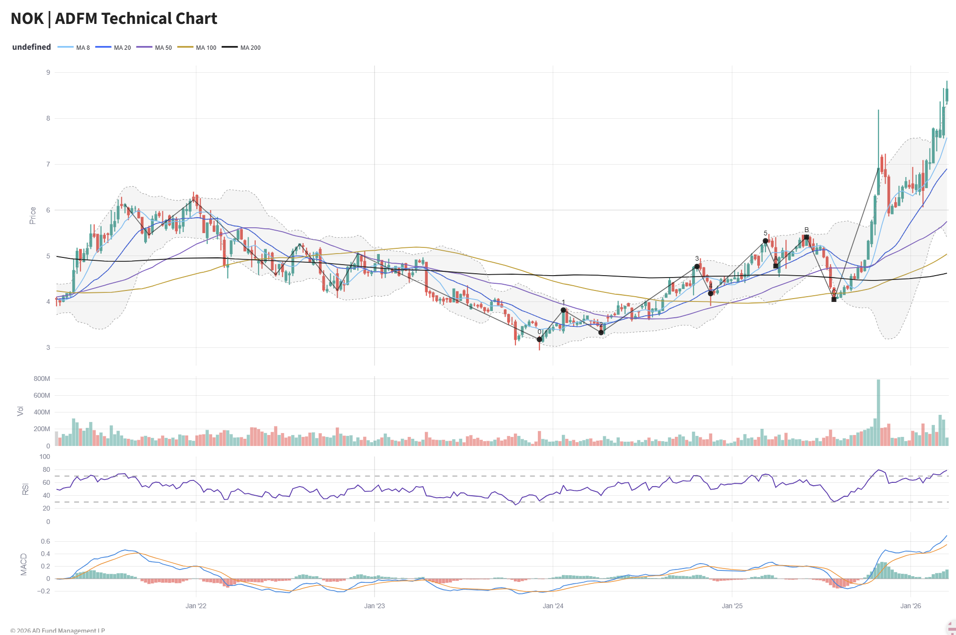Viewport: 956px width, 635px height.
Task: Click the square marker labeled B
Action: coord(807,237)
